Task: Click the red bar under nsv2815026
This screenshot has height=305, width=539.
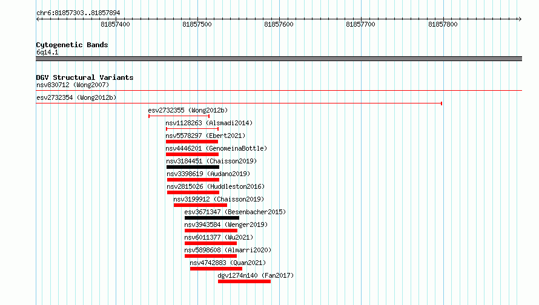Action: 193,192
